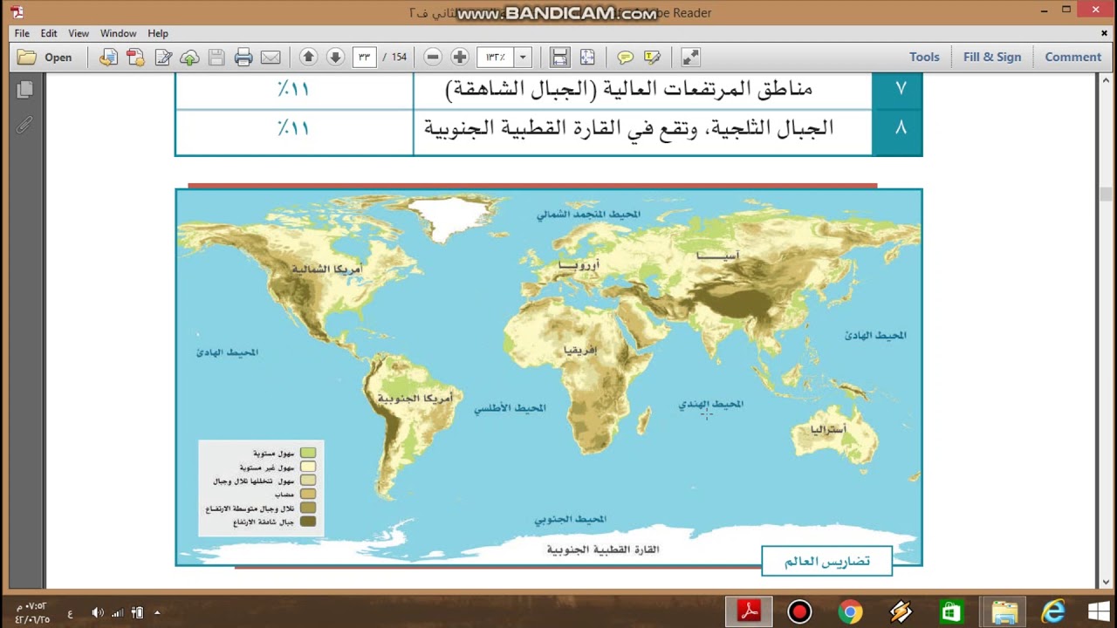Image resolution: width=1117 pixels, height=628 pixels.
Task: Click the Open file button
Action: pyautogui.click(x=45, y=58)
